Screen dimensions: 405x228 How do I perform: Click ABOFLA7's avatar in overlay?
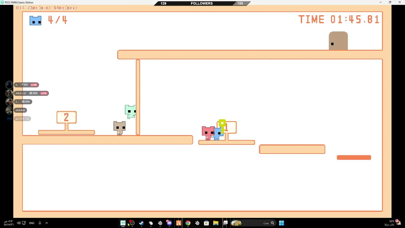pos(9,93)
